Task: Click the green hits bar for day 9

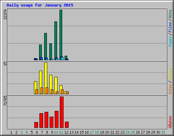Action: tap(51, 51)
